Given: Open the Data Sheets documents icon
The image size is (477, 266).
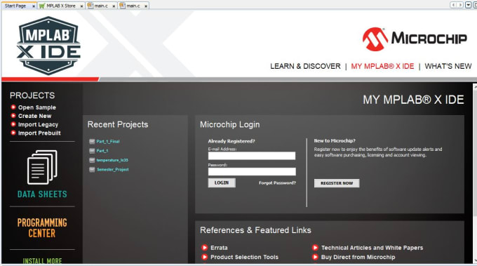Looking at the screenshot, I should pos(42,167).
